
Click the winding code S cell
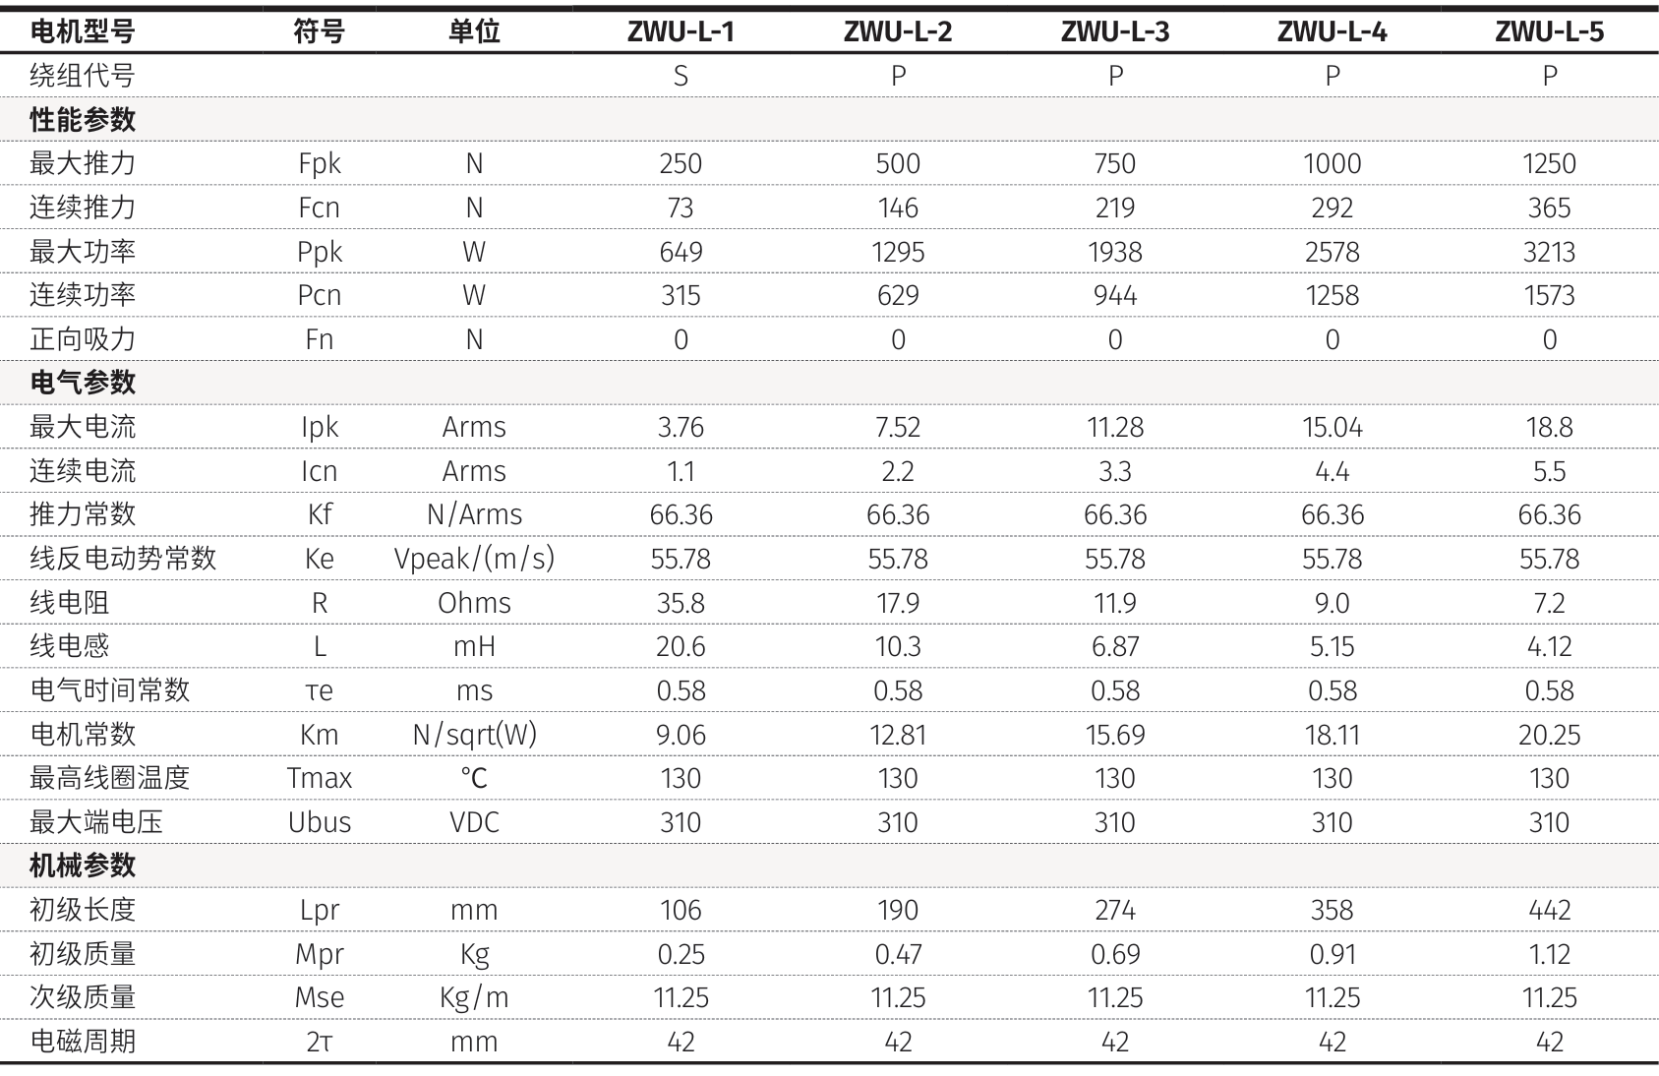681,76
